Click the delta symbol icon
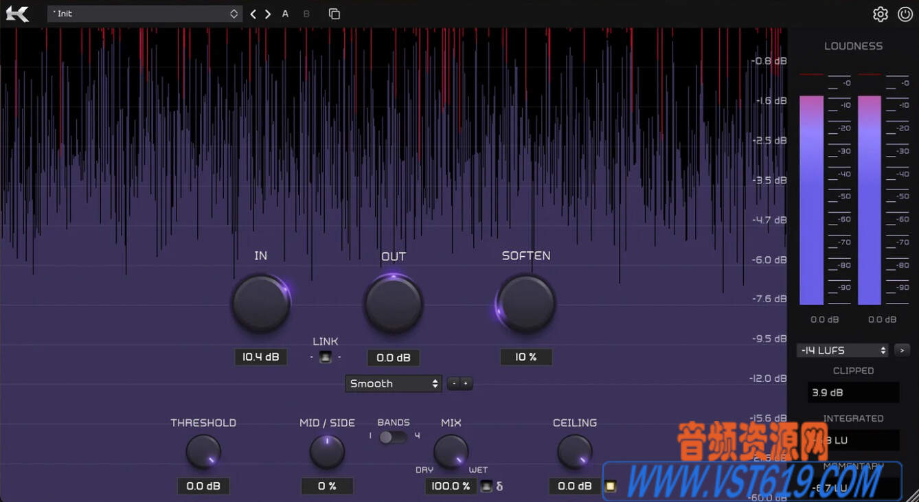Image resolution: width=919 pixels, height=502 pixels. click(x=499, y=487)
